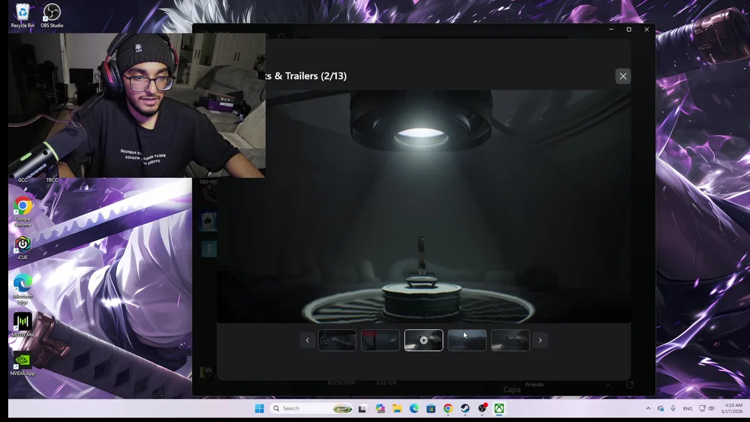Maximize the Xbox app window
Screen dimensions: 750x422
click(629, 29)
